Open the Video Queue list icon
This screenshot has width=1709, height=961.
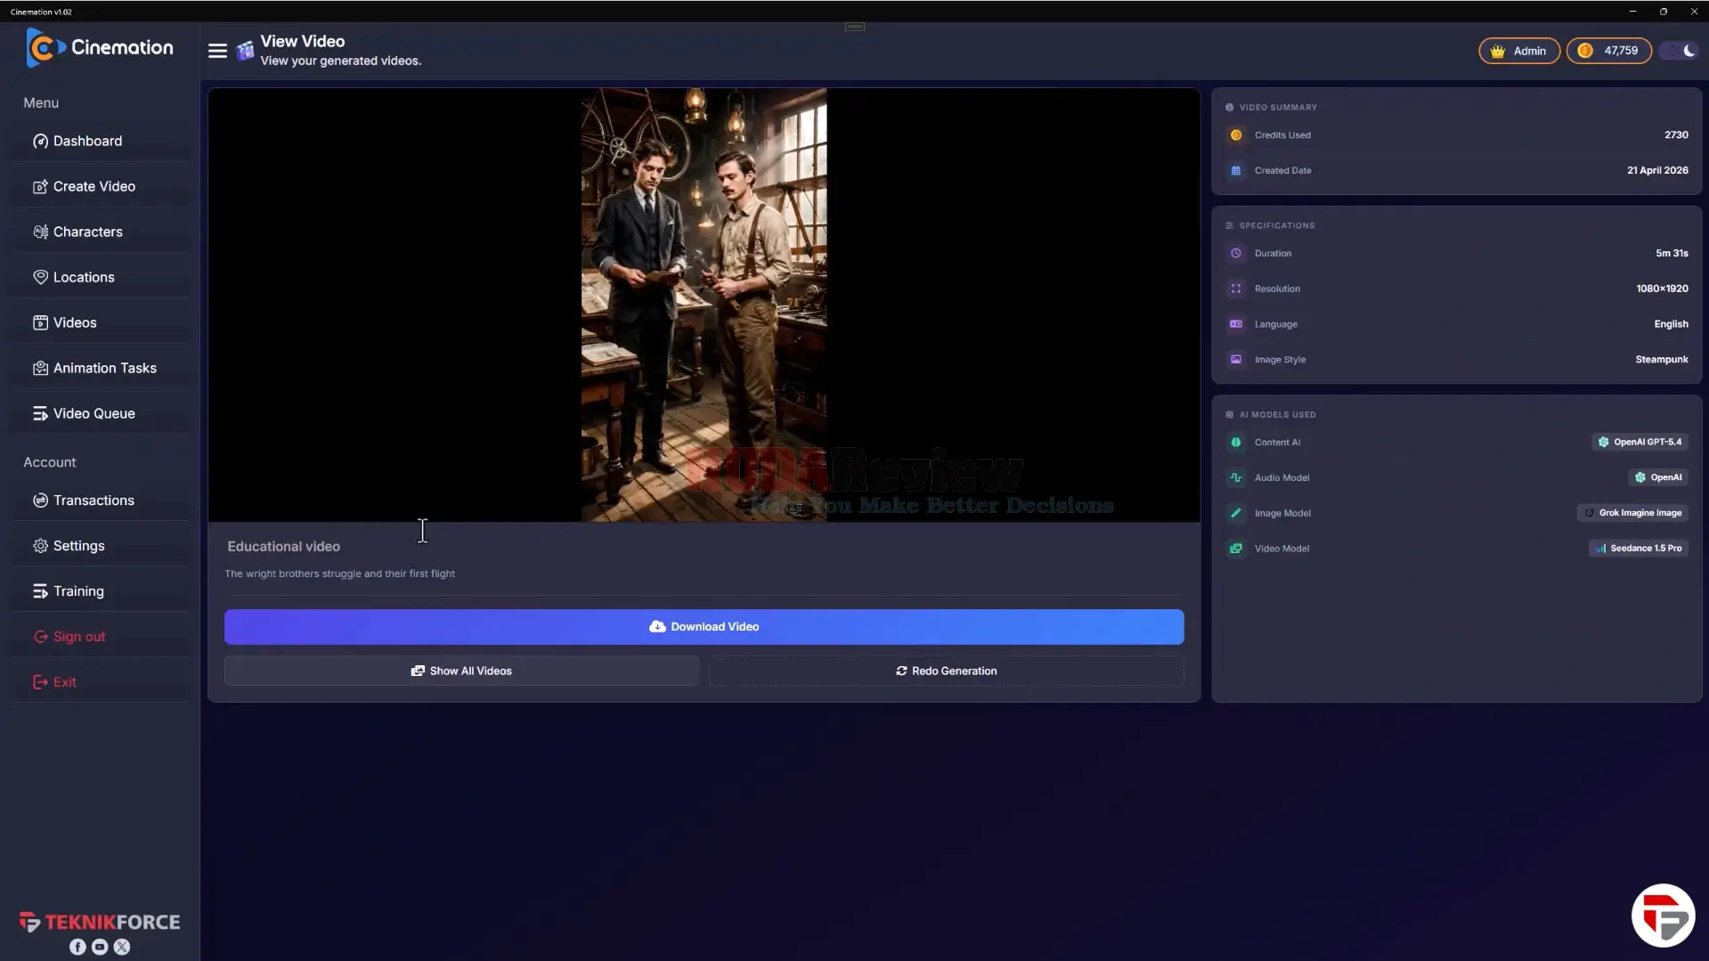click(40, 413)
